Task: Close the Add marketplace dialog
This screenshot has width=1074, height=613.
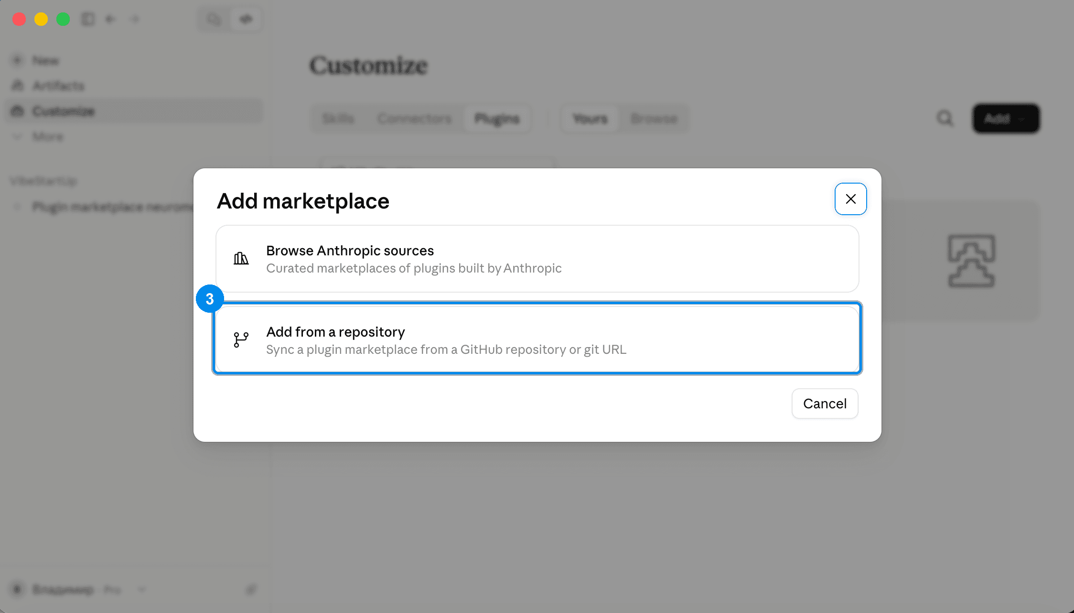Action: [850, 199]
